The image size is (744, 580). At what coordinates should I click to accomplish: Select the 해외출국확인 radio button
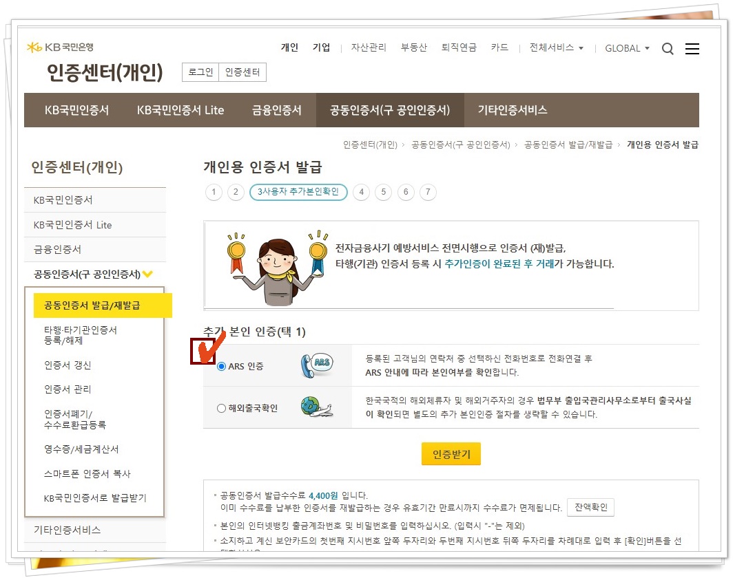[221, 408]
